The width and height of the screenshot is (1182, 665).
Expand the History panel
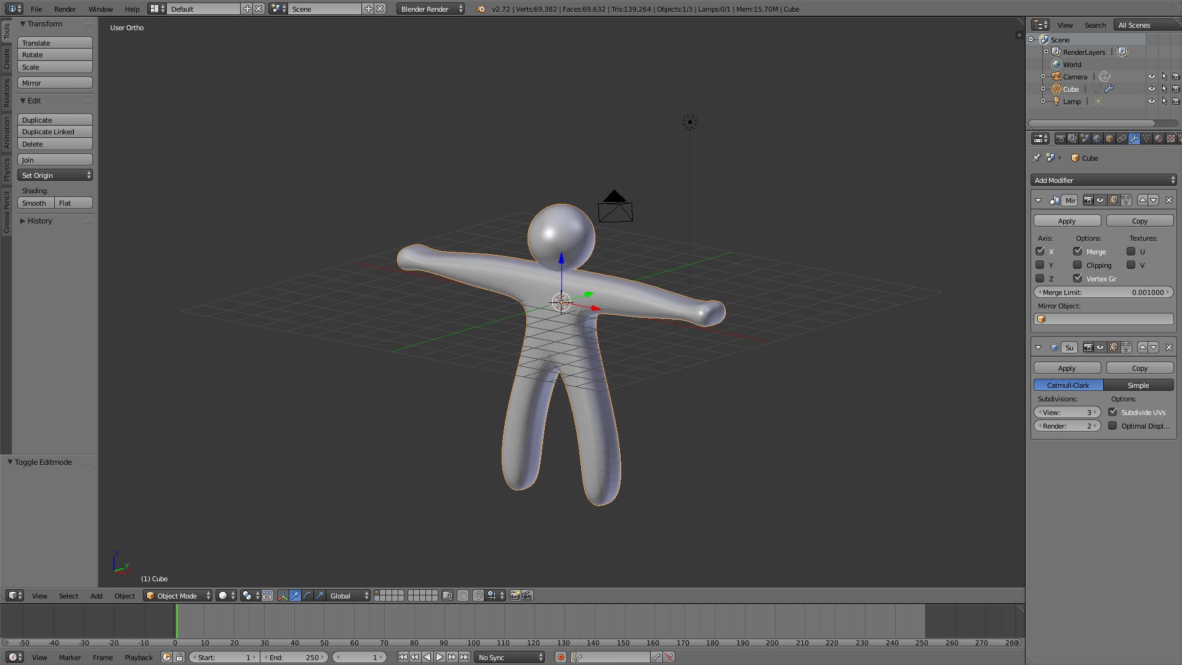pyautogui.click(x=39, y=221)
